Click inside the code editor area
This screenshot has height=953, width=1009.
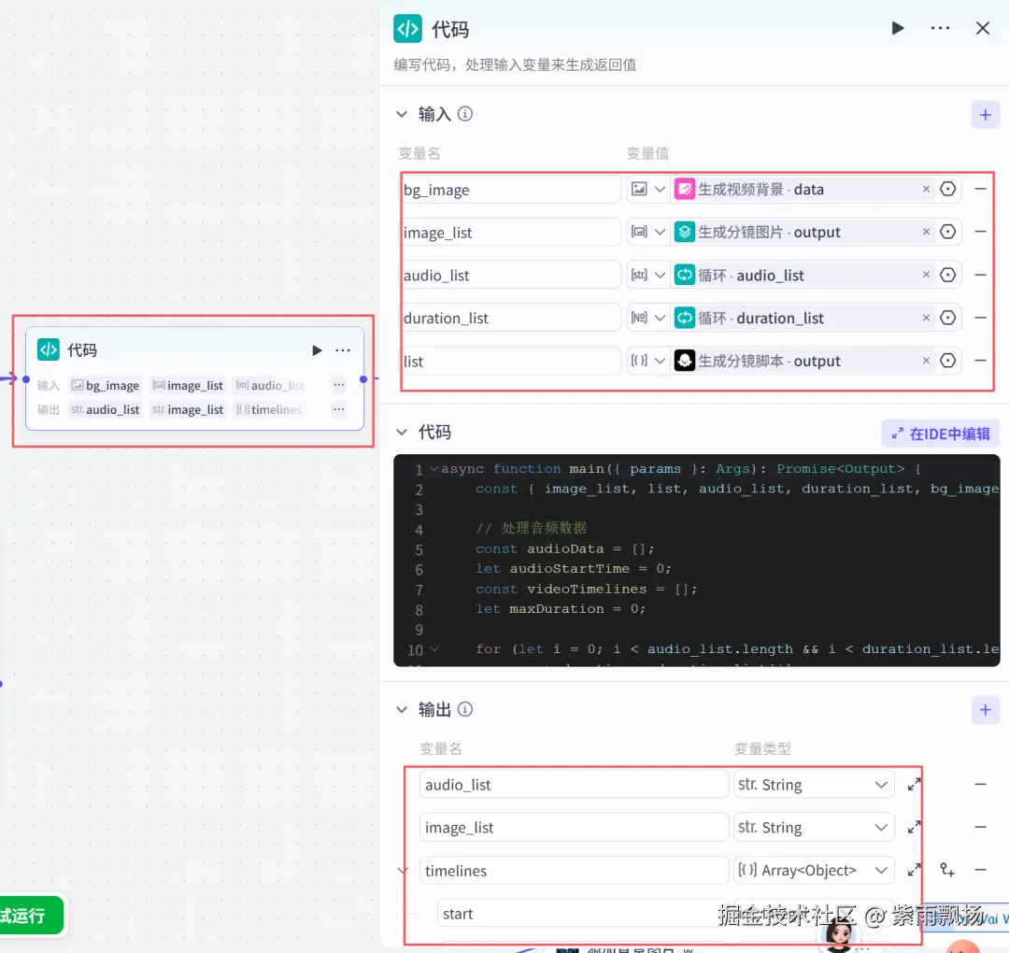(696, 560)
